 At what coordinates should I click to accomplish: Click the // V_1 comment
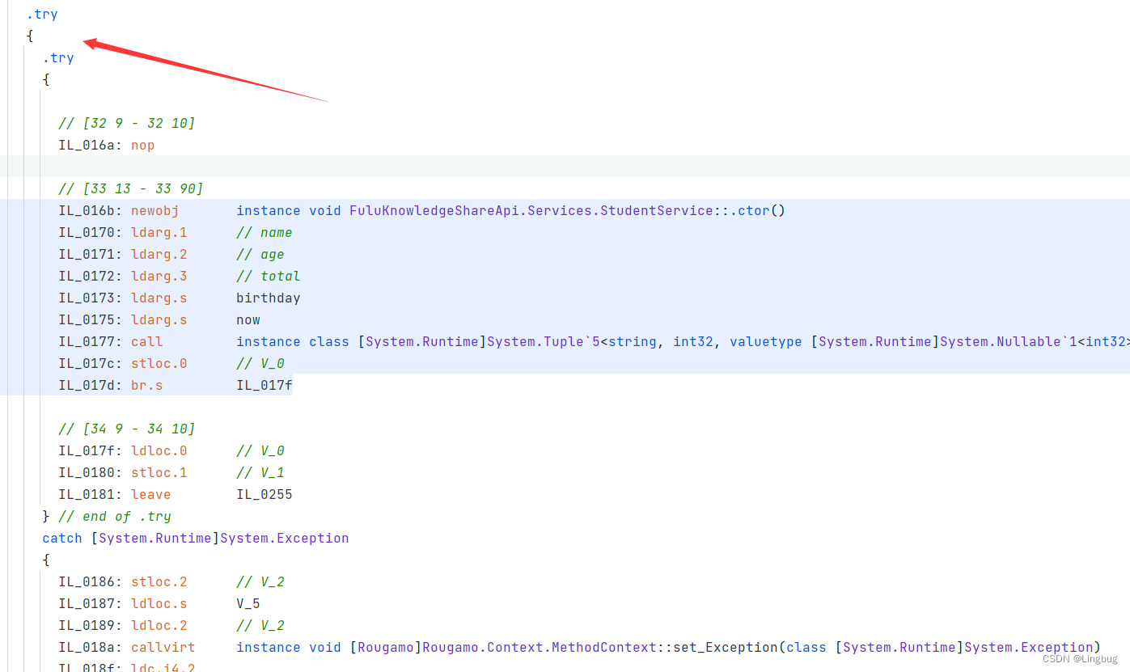point(260,473)
